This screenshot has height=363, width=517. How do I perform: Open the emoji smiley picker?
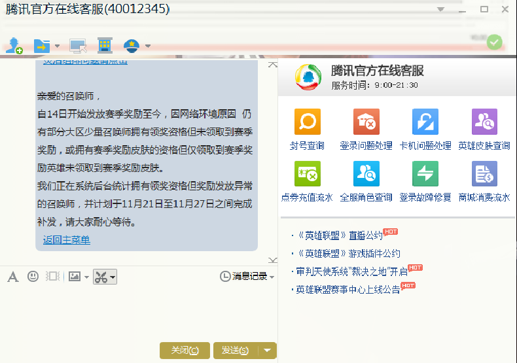[x=33, y=277]
